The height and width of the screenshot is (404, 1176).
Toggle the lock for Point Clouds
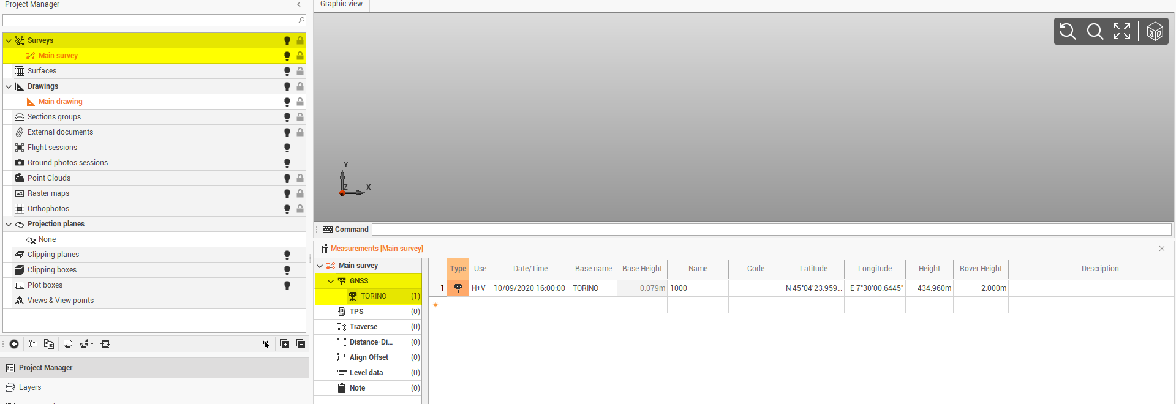(300, 178)
